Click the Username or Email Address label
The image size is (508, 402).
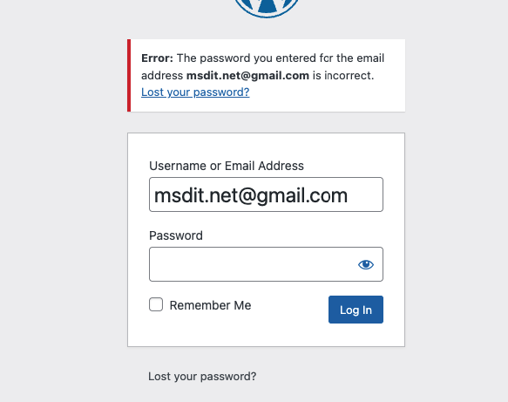click(x=227, y=166)
